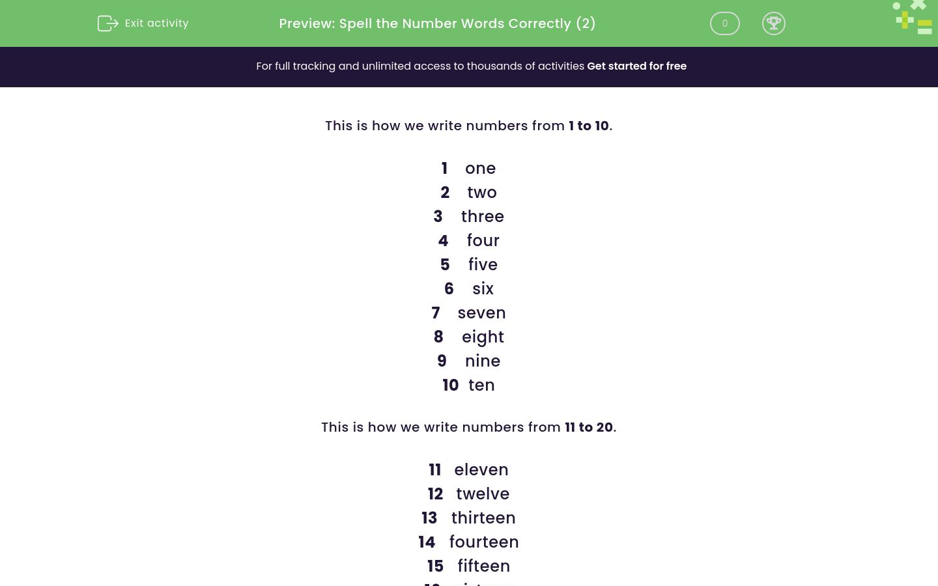
Task: Click the bold '1 to 10' text
Action: coord(589,126)
